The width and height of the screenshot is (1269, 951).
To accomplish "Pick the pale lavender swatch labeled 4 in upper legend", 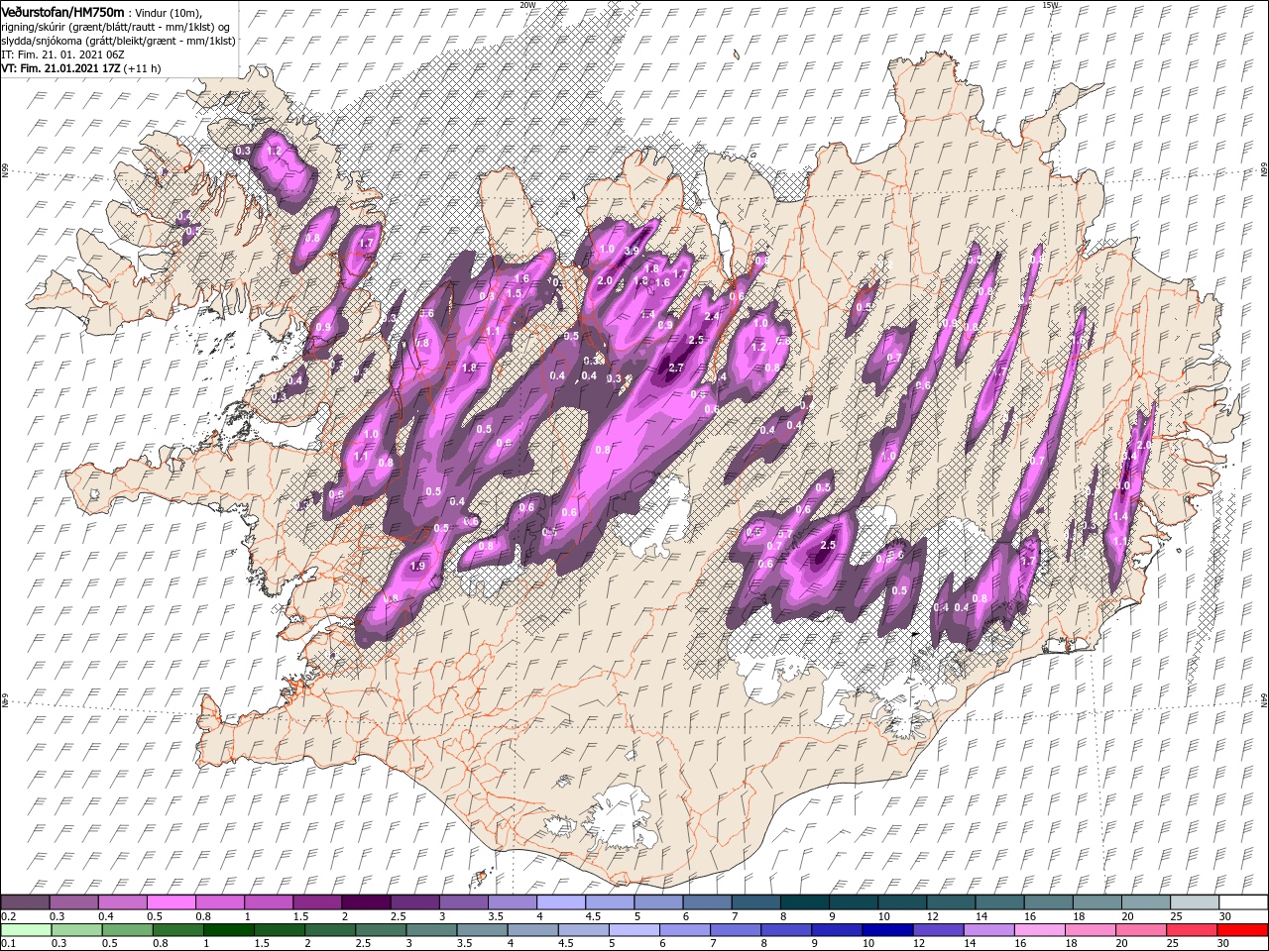I will [559, 902].
